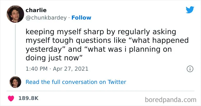This screenshot has height=106, width=201.
Task: Follow the @chunkbardey account
Action: point(81,18)
